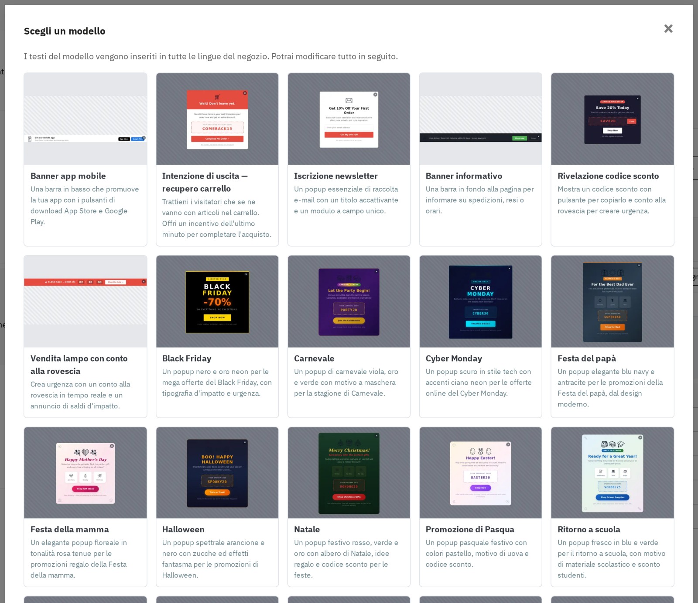698x603 pixels.
Task: Choose the Natale Merry Christmas preview
Action: click(x=349, y=473)
